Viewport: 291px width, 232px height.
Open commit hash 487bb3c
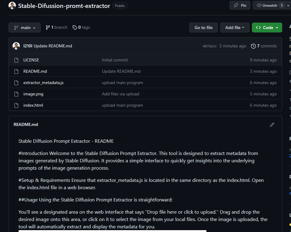coord(210,46)
